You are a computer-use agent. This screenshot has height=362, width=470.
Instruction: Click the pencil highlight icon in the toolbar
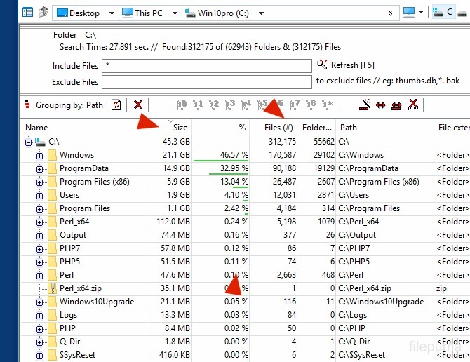coord(363,105)
